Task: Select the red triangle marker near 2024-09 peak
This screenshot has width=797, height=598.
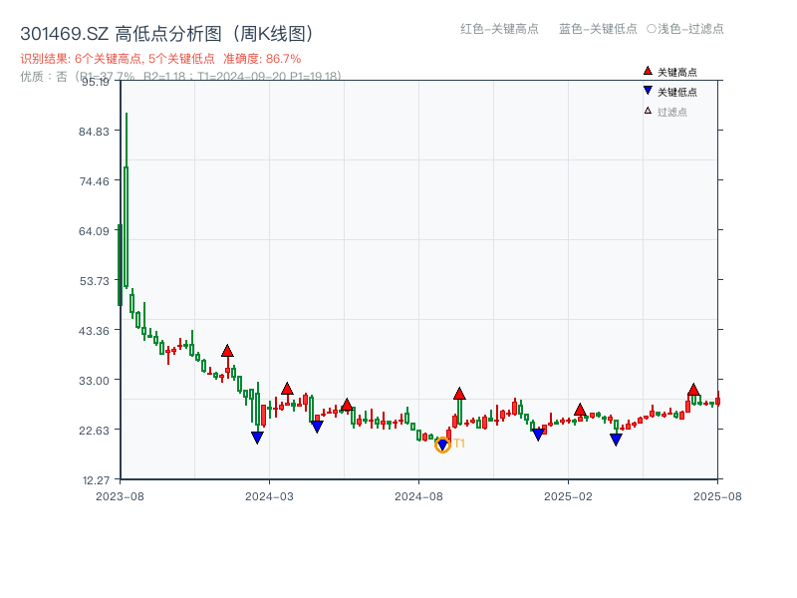Action: tap(459, 394)
